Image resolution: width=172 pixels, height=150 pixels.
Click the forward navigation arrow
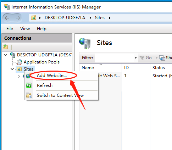point(18,18)
